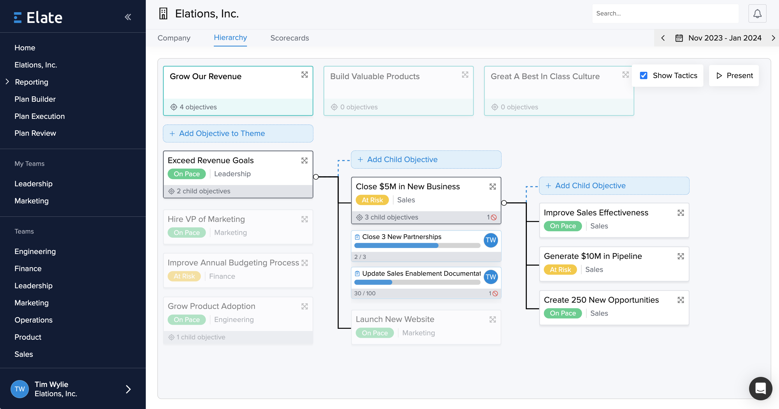
Task: Open Tim Wylie user menu chevron
Action: point(128,389)
